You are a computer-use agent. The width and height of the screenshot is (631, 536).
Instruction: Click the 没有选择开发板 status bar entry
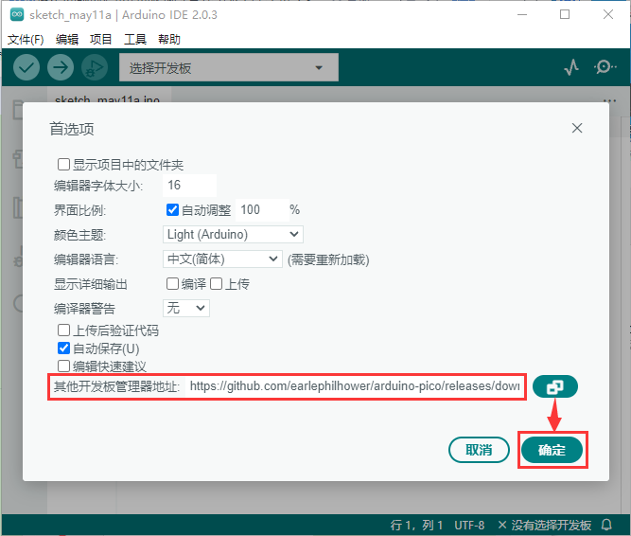point(545,526)
